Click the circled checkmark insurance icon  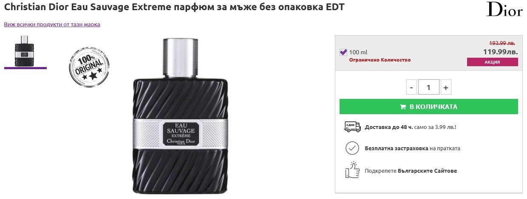[352, 149]
